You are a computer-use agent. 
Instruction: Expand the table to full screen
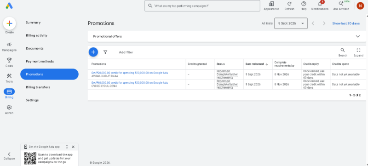(358, 52)
